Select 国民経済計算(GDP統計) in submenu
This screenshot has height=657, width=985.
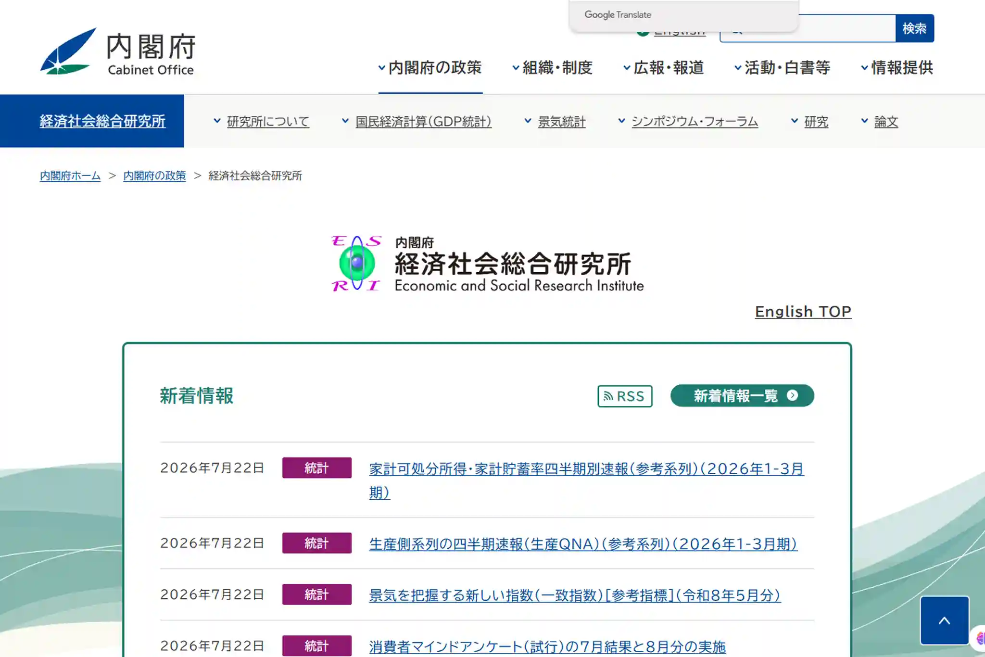click(x=423, y=122)
